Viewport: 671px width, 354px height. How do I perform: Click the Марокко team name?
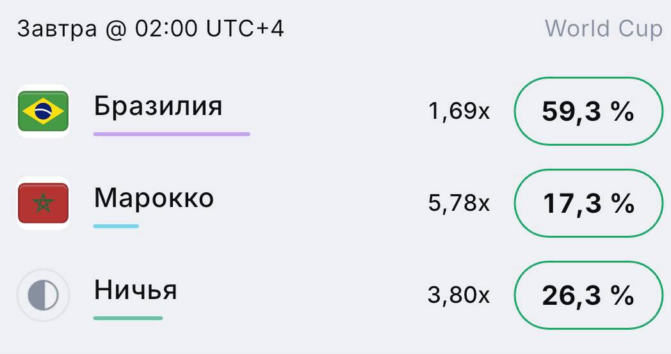point(154,197)
